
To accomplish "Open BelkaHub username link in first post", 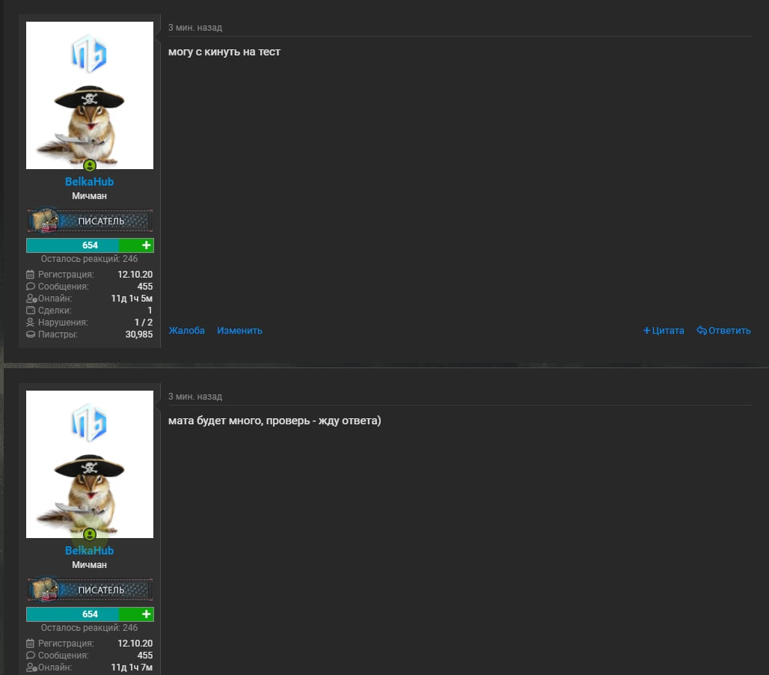I will point(89,182).
